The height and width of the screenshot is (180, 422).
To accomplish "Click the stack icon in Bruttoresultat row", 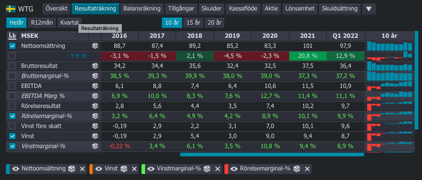I will tap(95, 66).
